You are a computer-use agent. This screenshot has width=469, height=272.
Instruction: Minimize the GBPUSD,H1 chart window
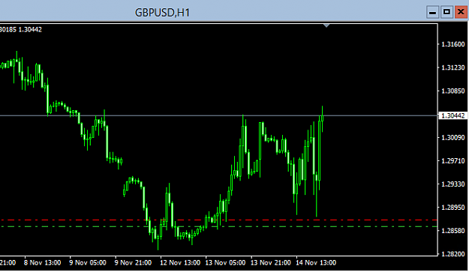coord(432,12)
